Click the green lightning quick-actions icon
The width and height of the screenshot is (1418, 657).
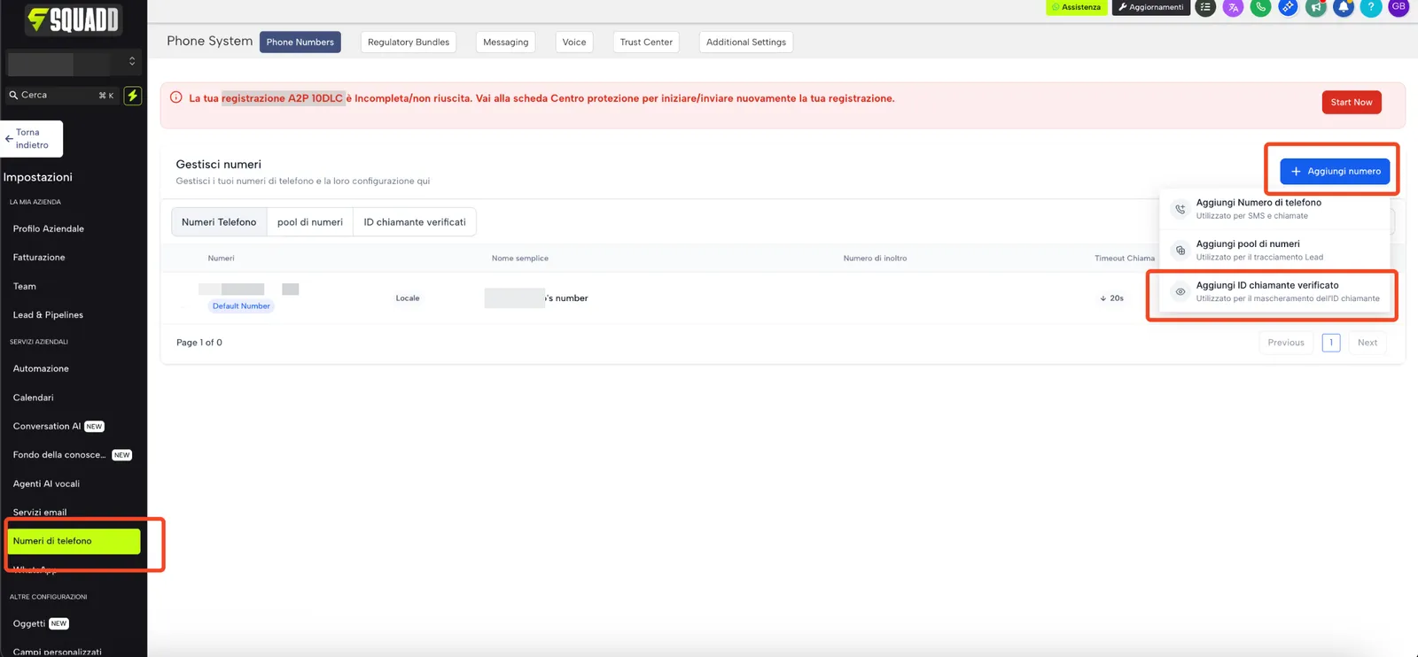click(x=132, y=96)
